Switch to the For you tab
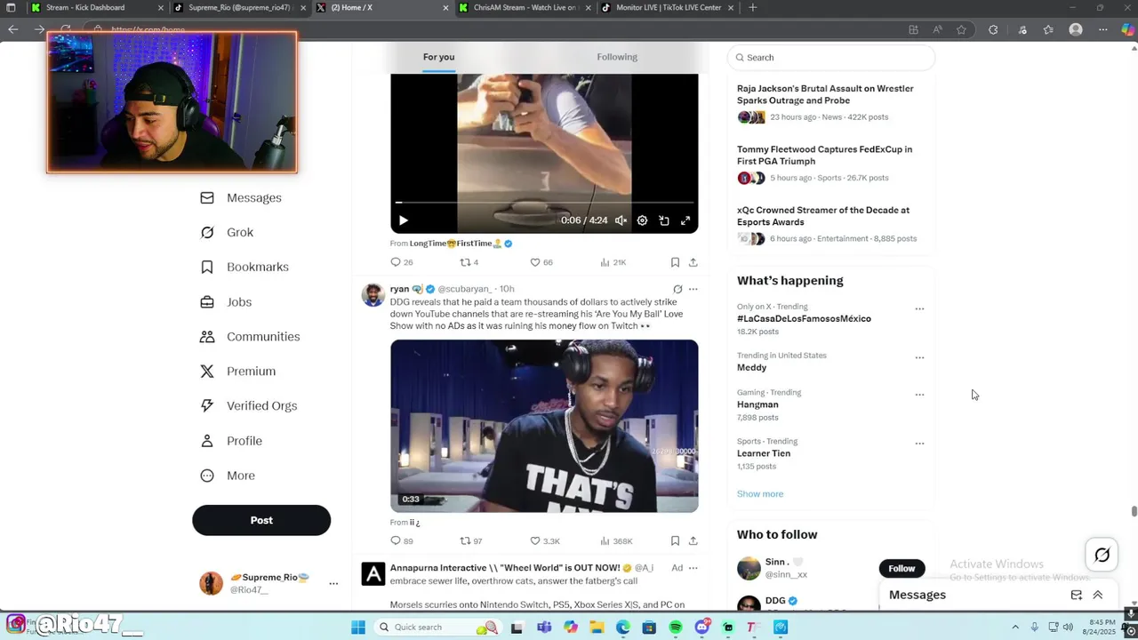The width and height of the screenshot is (1138, 640). [x=438, y=57]
